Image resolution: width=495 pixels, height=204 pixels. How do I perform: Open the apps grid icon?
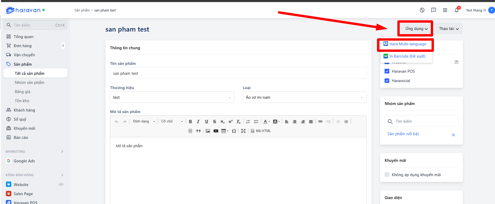click(445, 10)
